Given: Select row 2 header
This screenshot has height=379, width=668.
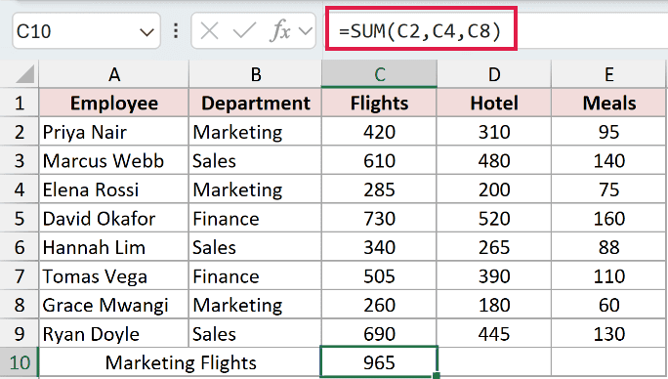Looking at the screenshot, I should click(20, 132).
